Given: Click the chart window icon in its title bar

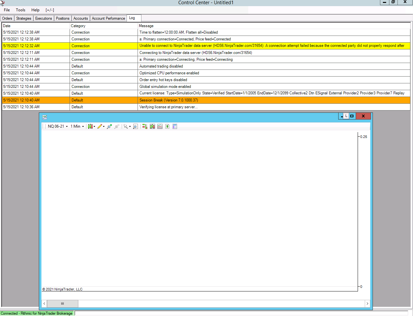Looking at the screenshot, I should [45, 117].
